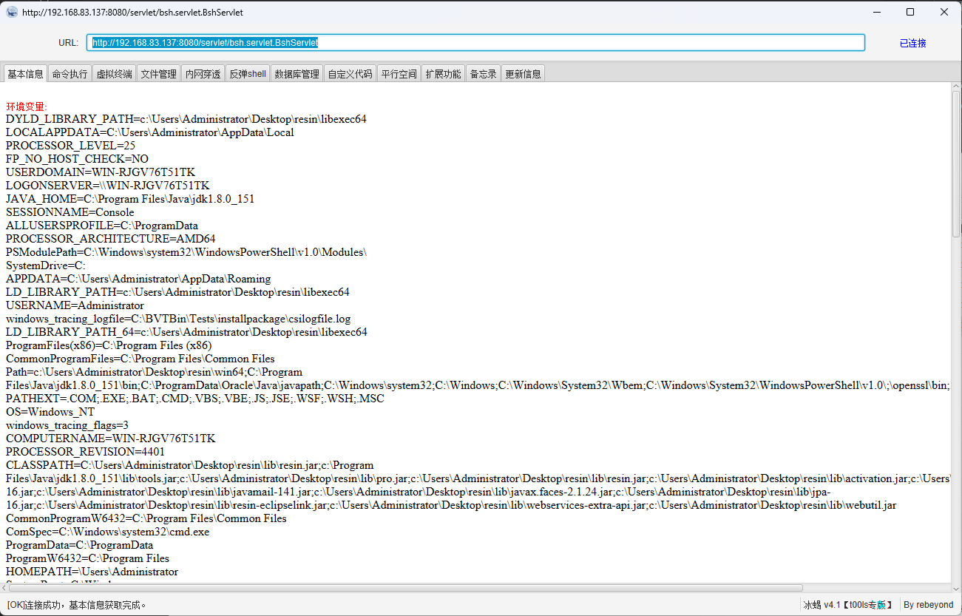
Task: Click the vertical scrollbar down arrow
Action: pyautogui.click(x=956, y=578)
